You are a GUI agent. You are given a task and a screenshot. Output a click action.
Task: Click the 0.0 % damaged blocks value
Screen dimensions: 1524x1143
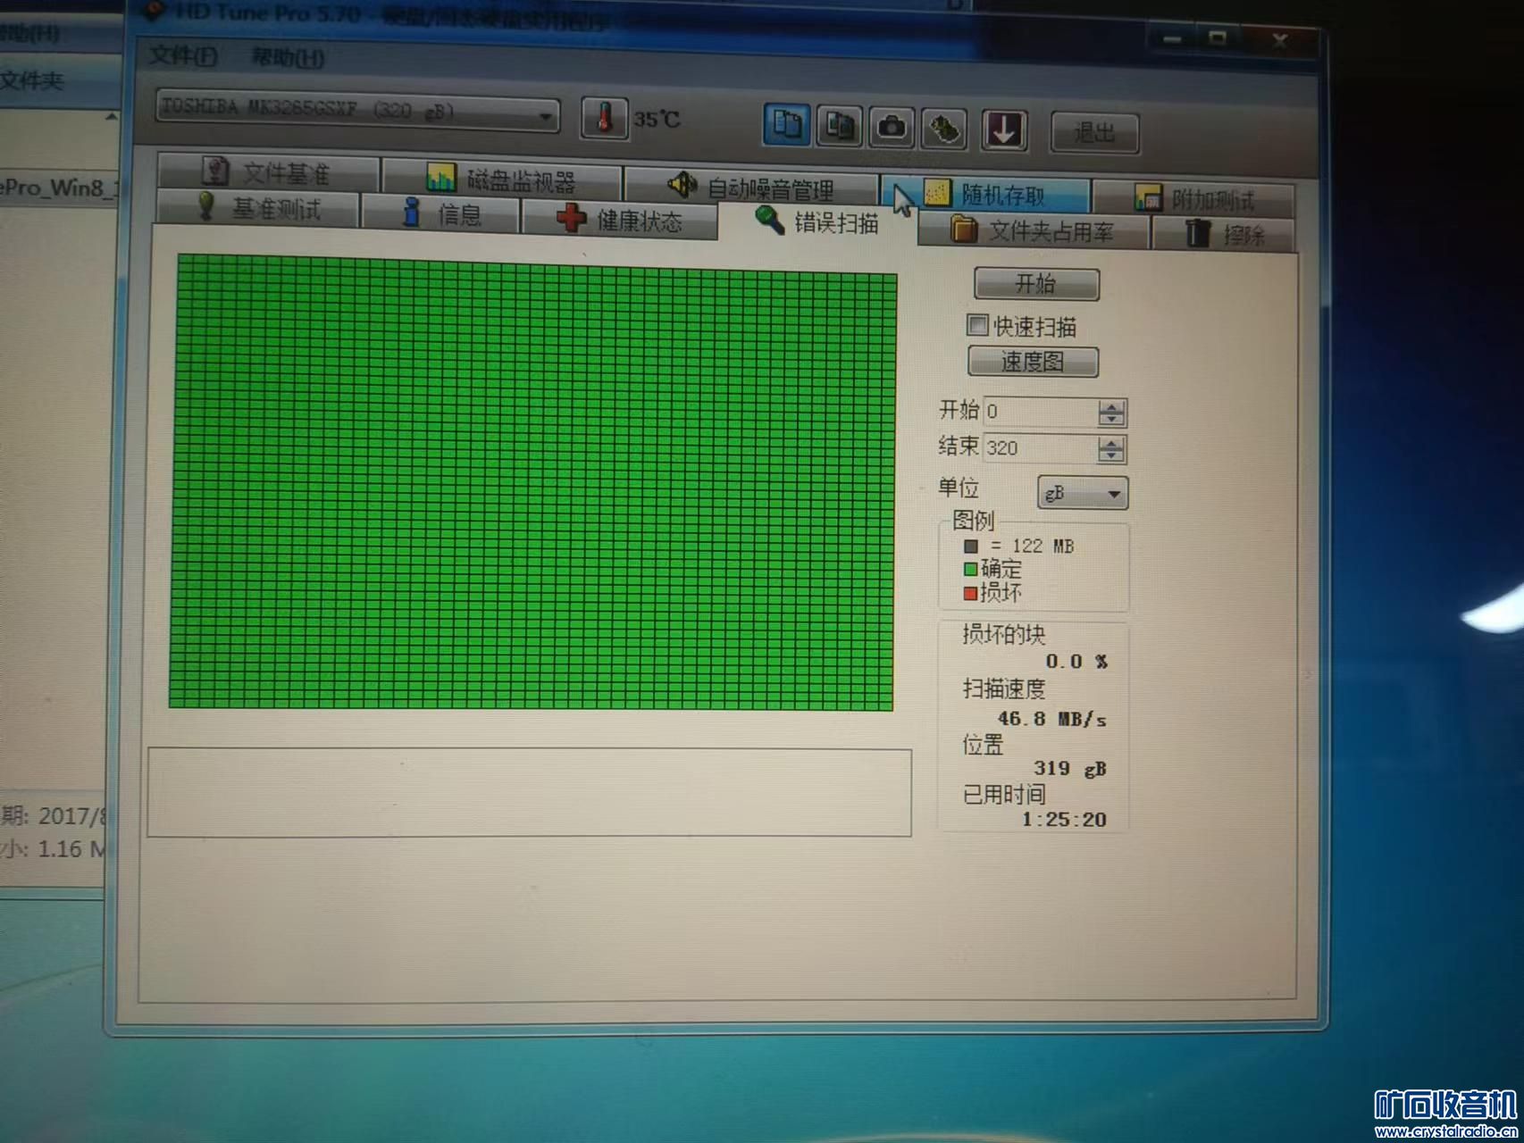[x=1076, y=662]
